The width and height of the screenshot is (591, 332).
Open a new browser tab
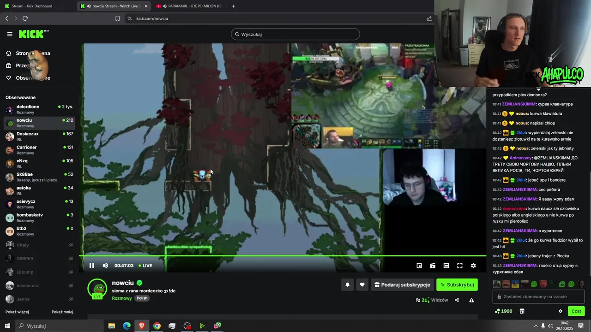click(x=233, y=6)
